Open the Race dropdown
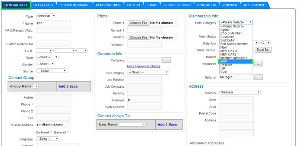 (47, 57)
